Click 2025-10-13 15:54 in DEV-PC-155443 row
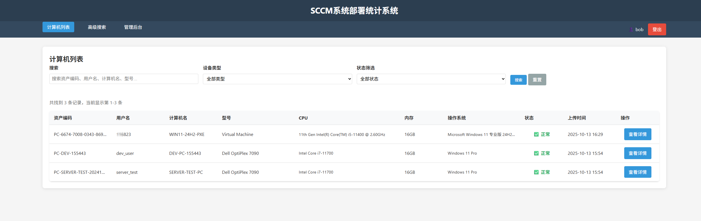The image size is (701, 221). point(585,153)
